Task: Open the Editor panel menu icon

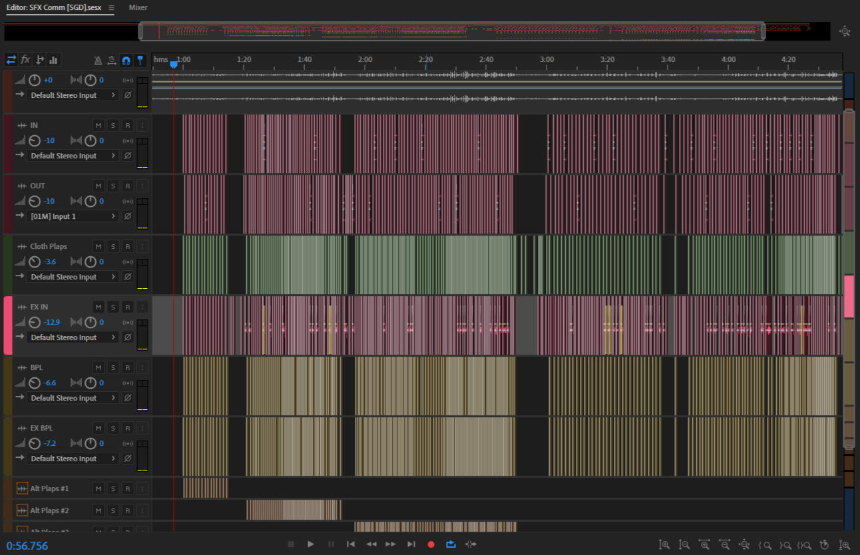Action: pyautogui.click(x=111, y=8)
